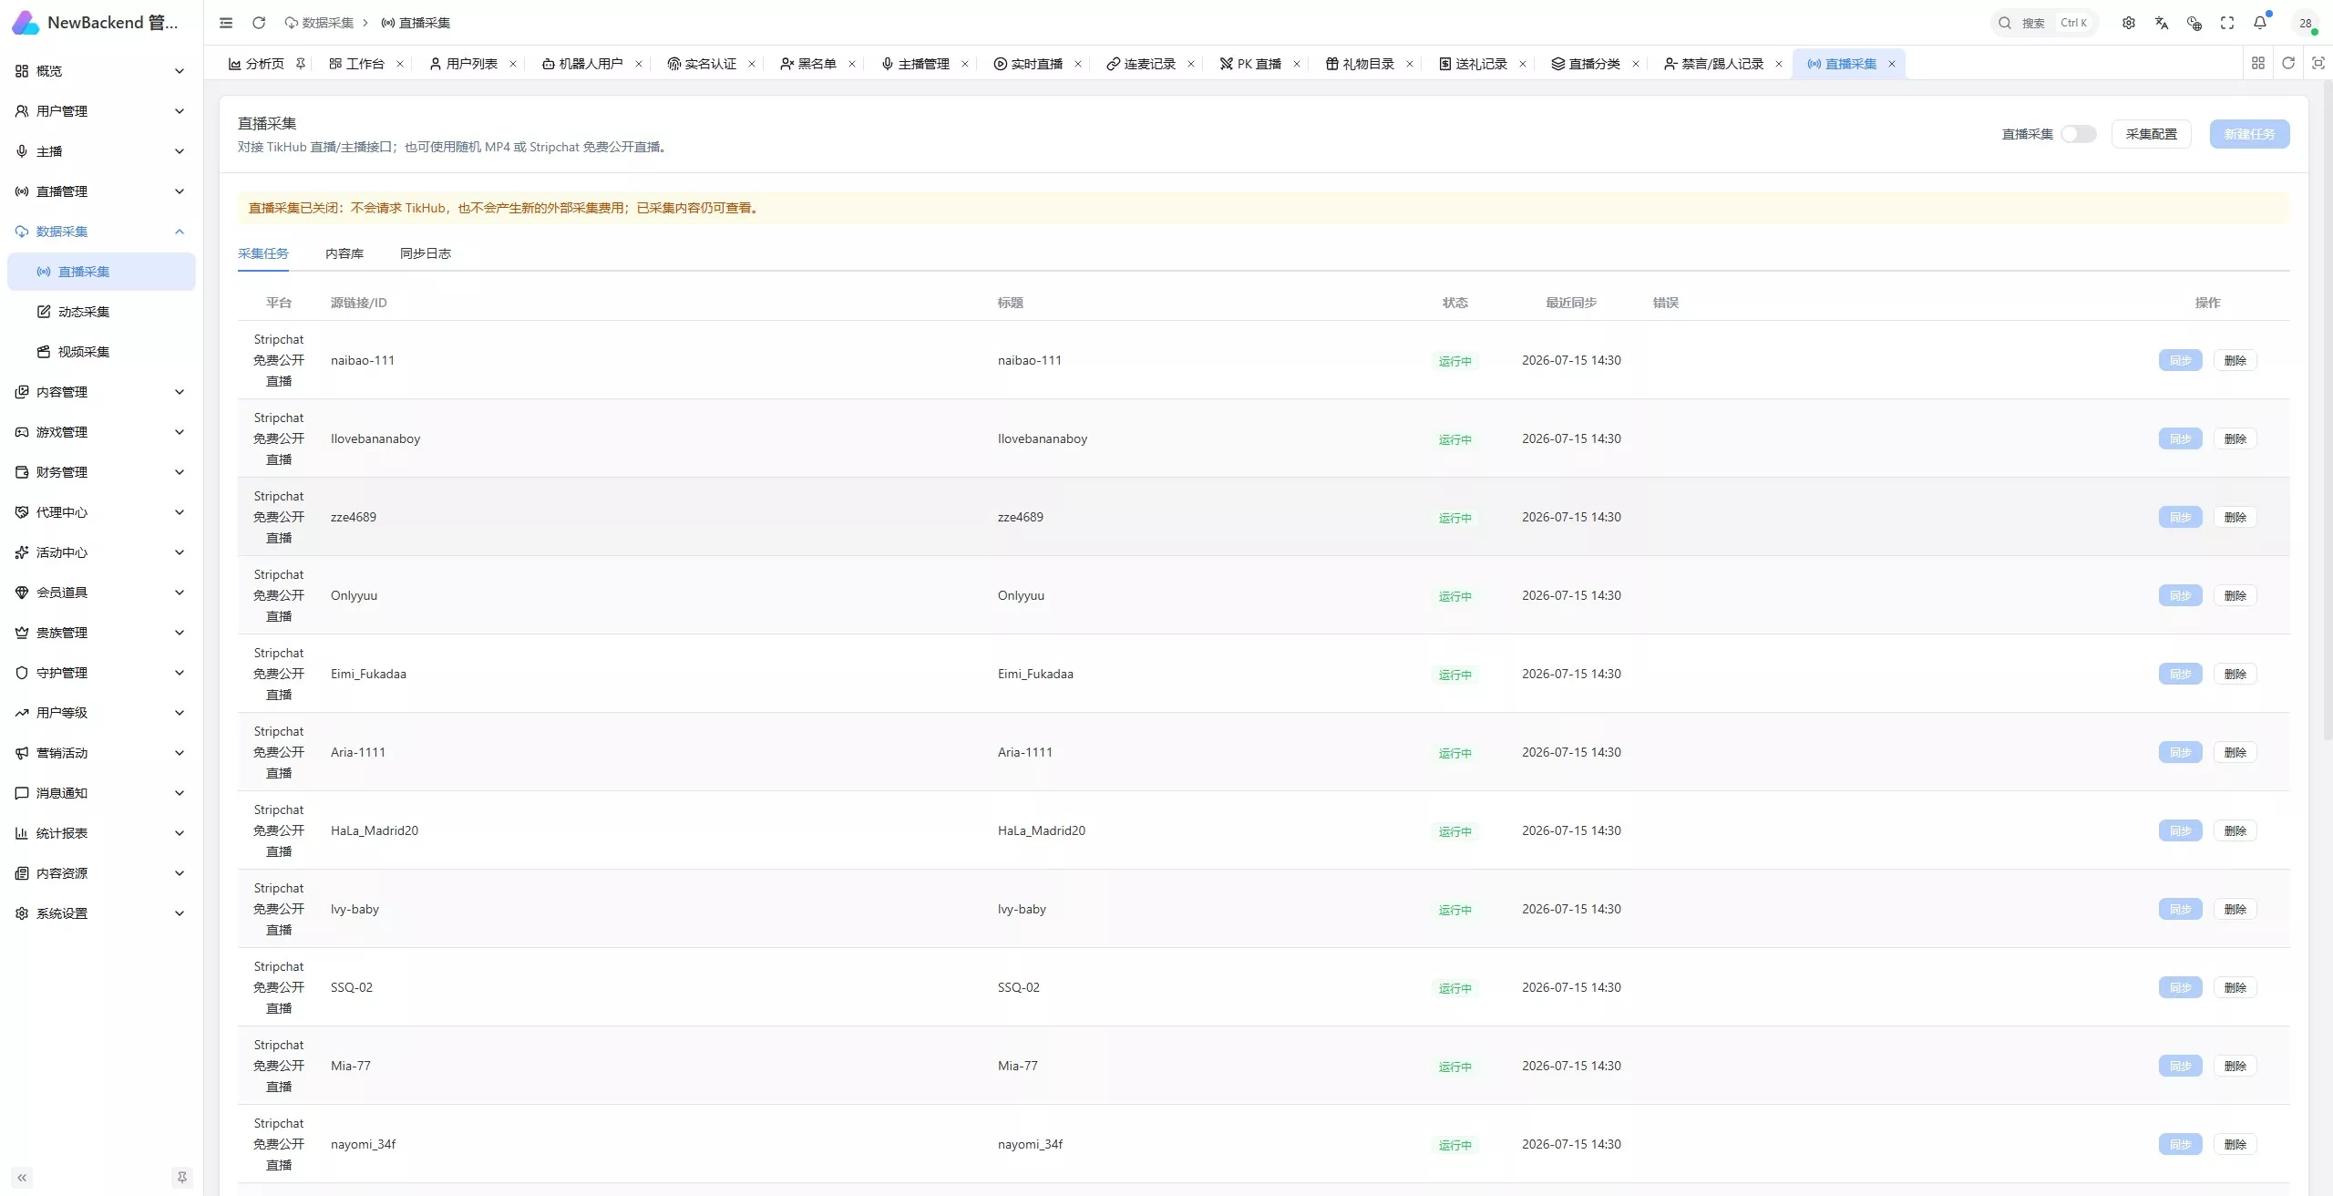
Task: Open the notification bell icon
Action: (2260, 23)
